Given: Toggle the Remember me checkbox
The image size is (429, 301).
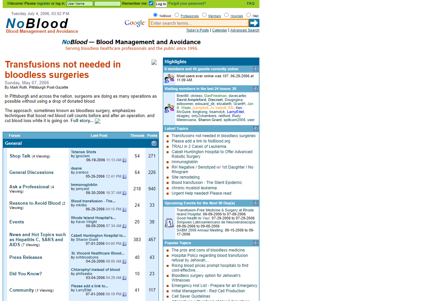Looking at the screenshot, I should point(151,3).
